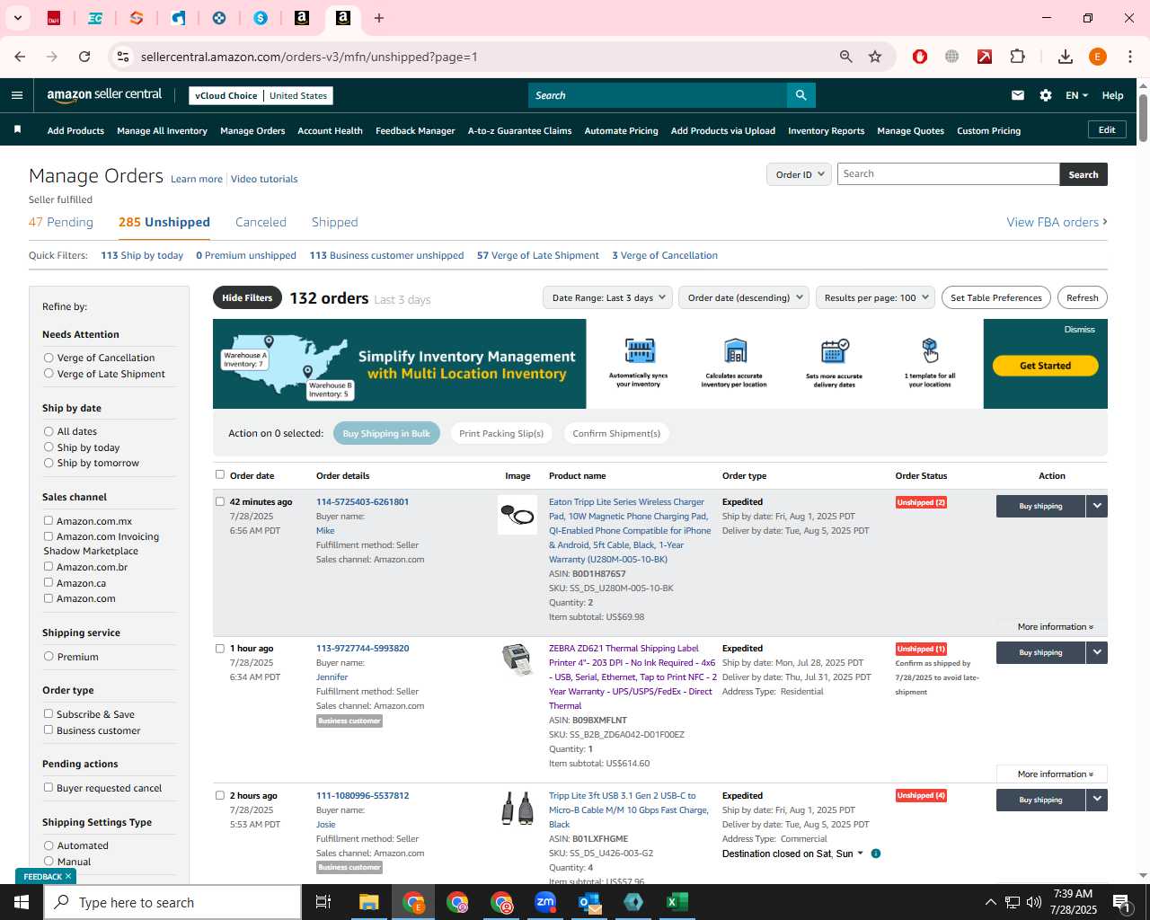The height and width of the screenshot is (920, 1150).
Task: Check the Amazon.com.mx sales channel
Action: tap(49, 520)
